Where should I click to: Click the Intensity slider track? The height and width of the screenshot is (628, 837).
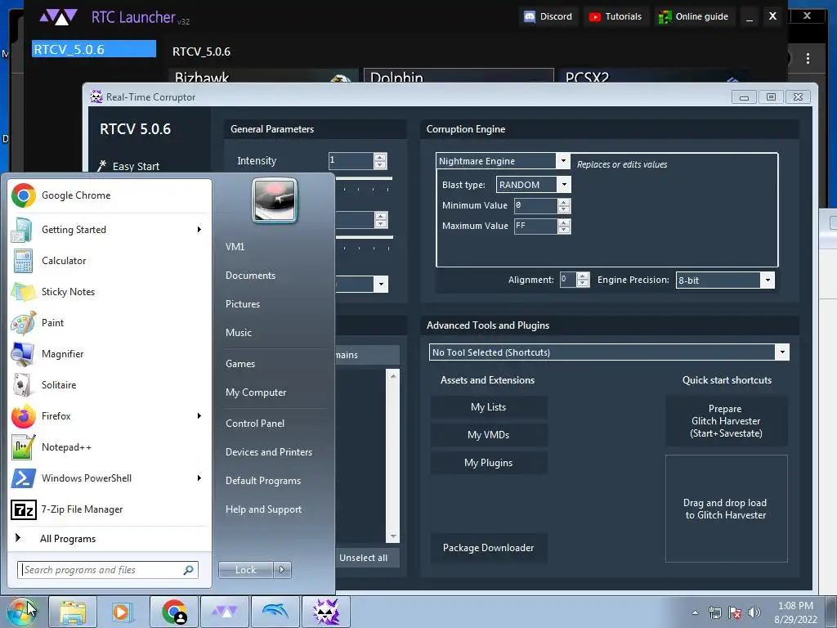pos(364,178)
